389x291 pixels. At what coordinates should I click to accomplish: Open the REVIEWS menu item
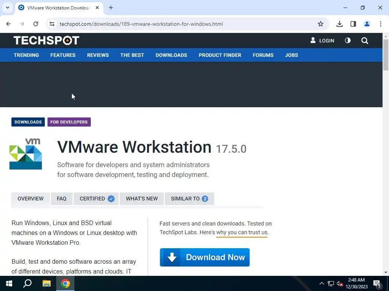point(98,55)
